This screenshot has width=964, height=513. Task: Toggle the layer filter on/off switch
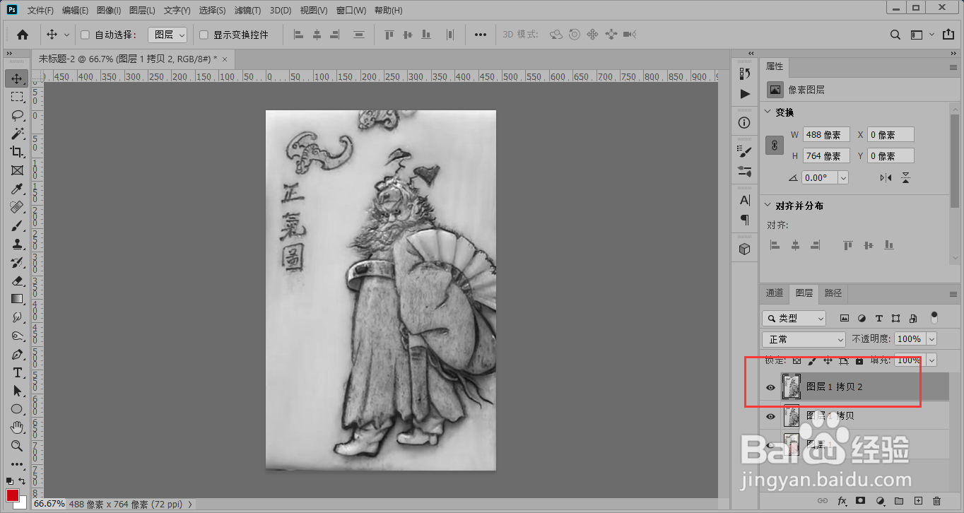934,317
